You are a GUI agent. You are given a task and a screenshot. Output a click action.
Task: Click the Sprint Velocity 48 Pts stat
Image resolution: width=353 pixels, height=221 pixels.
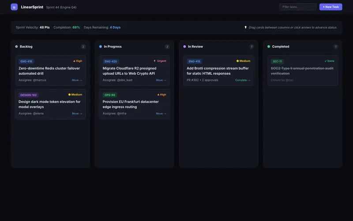[33, 27]
